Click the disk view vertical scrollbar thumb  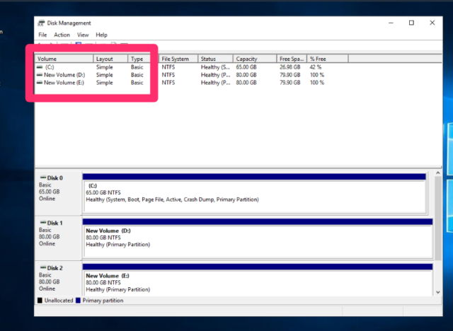coord(438,218)
